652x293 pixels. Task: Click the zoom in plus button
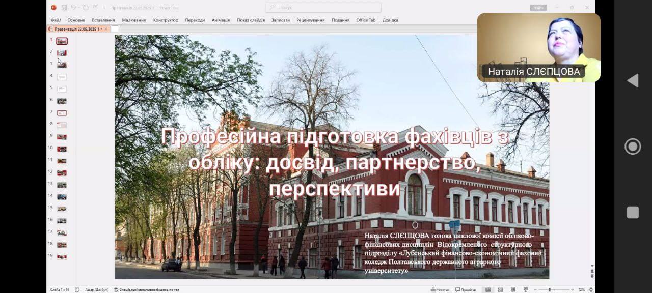572,290
